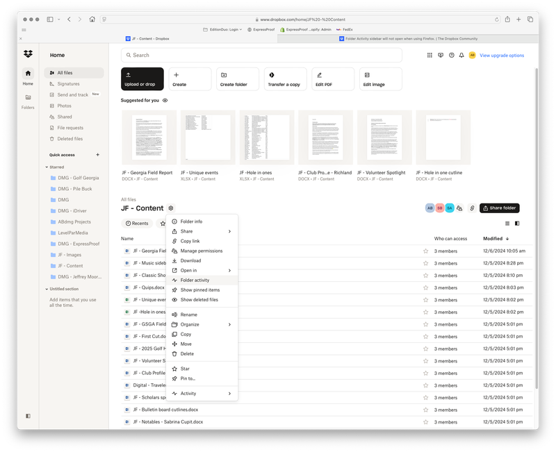Screen dimensions: 556x452
Task: Choose Manage permissions in the context menu
Action: (x=202, y=251)
